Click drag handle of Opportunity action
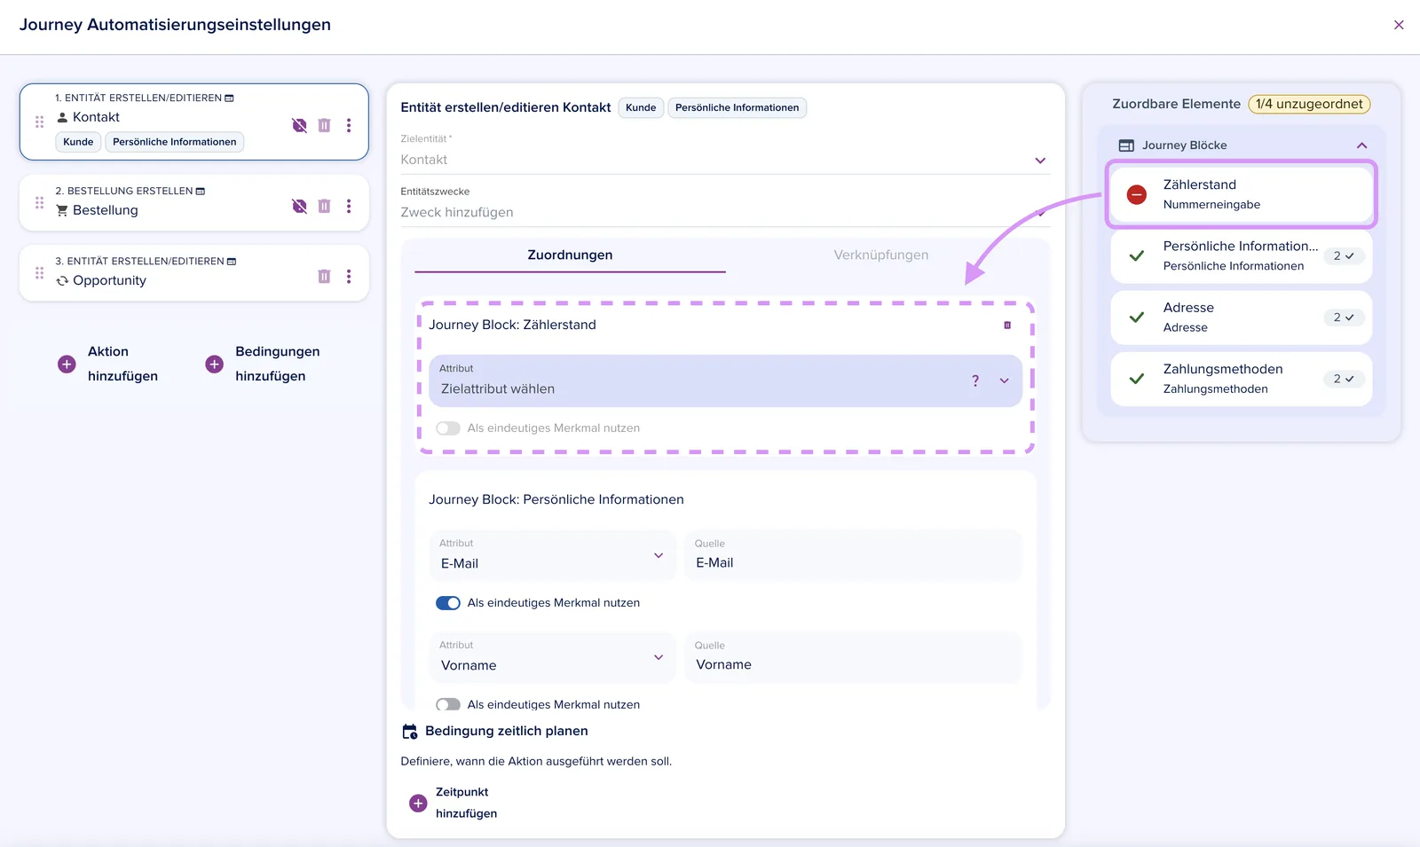1420x847 pixels. [39, 273]
